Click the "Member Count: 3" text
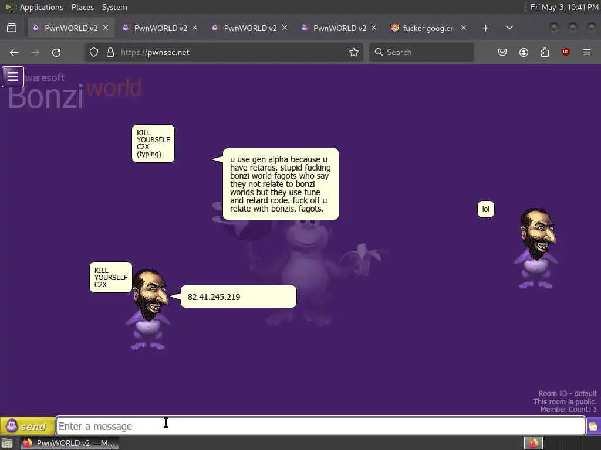Image resolution: width=601 pixels, height=450 pixels. point(568,410)
